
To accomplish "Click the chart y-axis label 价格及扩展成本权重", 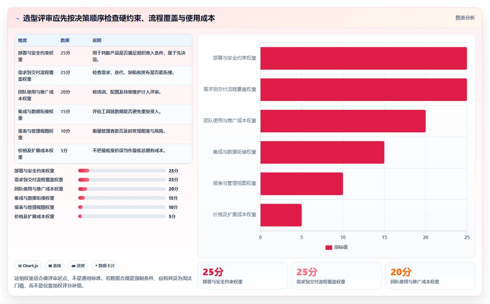I will (x=234, y=214).
